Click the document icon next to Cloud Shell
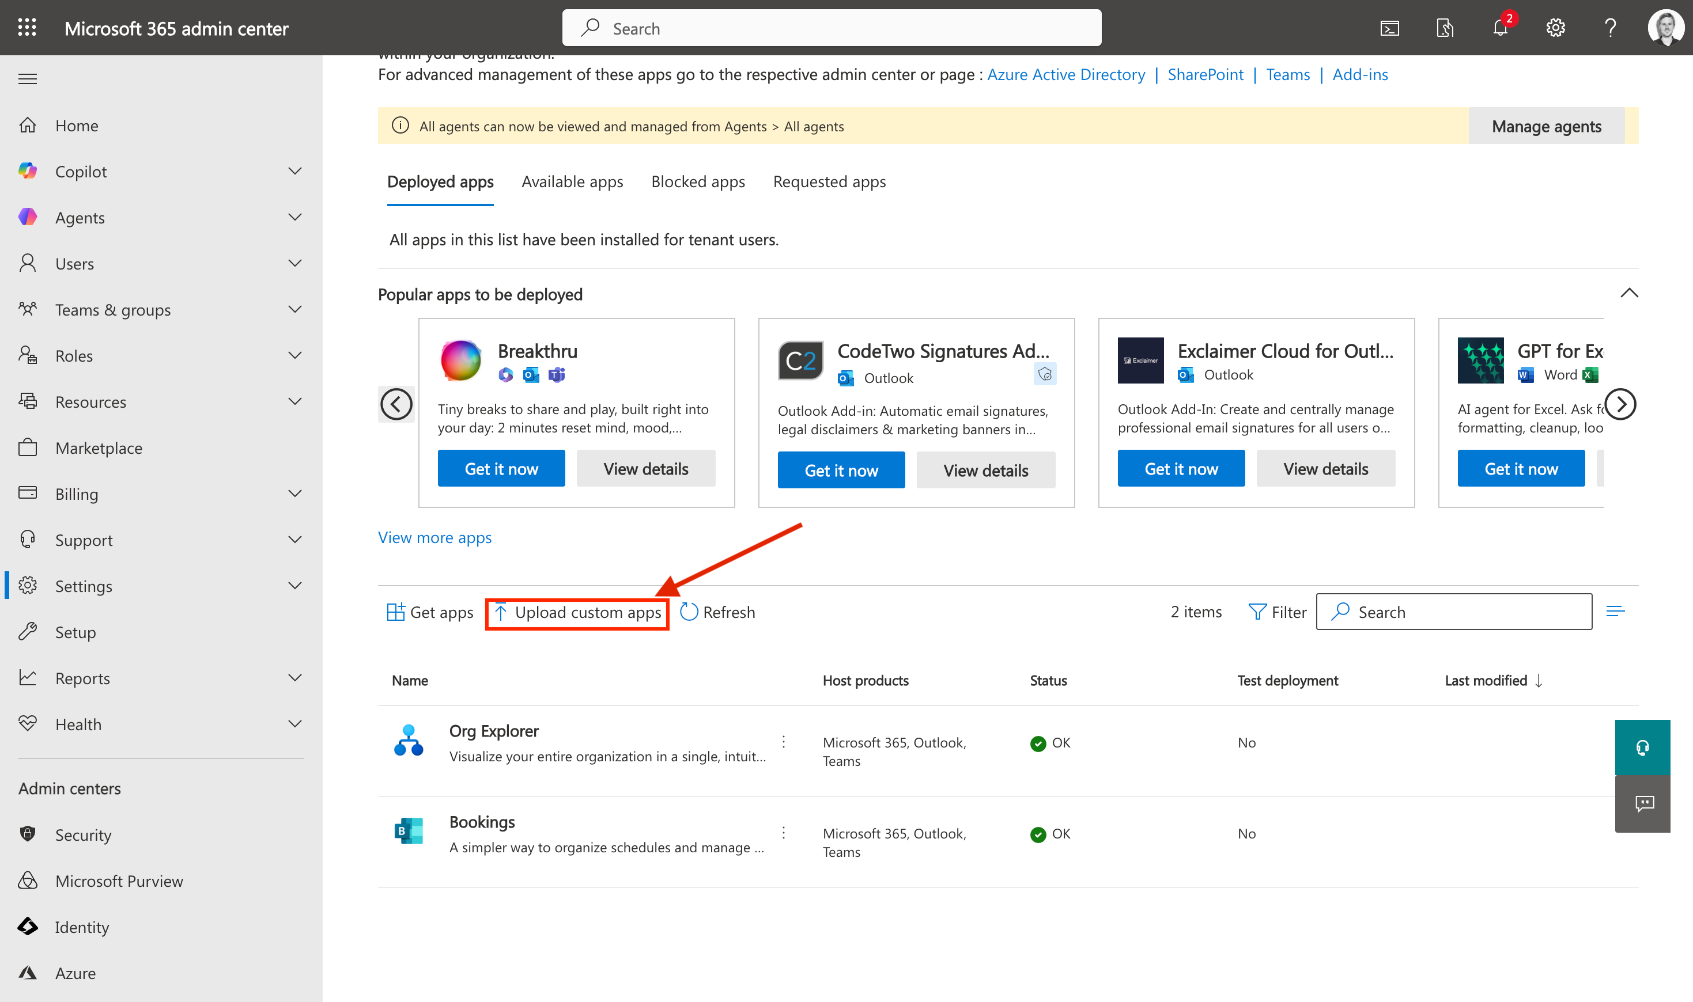The width and height of the screenshot is (1693, 1002). (1445, 28)
